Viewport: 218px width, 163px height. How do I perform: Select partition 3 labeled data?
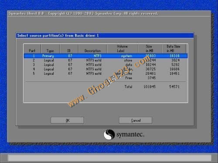pyautogui.click(x=106, y=65)
